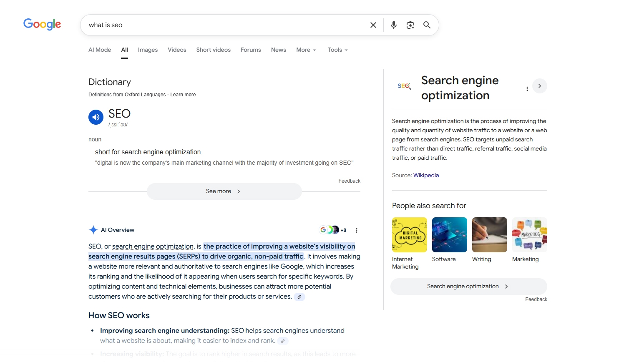This screenshot has width=644, height=362.
Task: Click the search engine optimization dictionary link
Action: click(161, 152)
